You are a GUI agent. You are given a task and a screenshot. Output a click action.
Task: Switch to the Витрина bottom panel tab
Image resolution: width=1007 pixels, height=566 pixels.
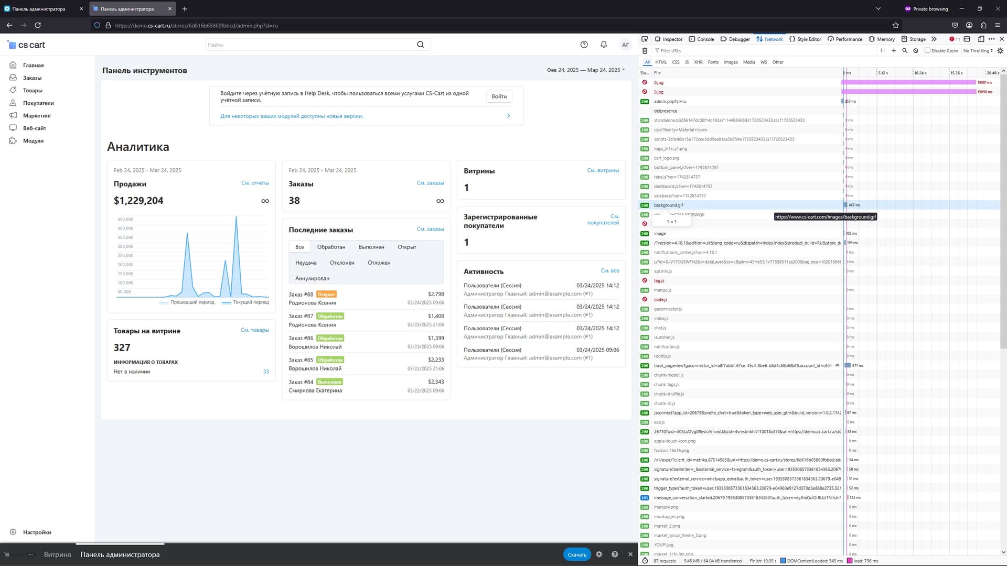(x=57, y=554)
